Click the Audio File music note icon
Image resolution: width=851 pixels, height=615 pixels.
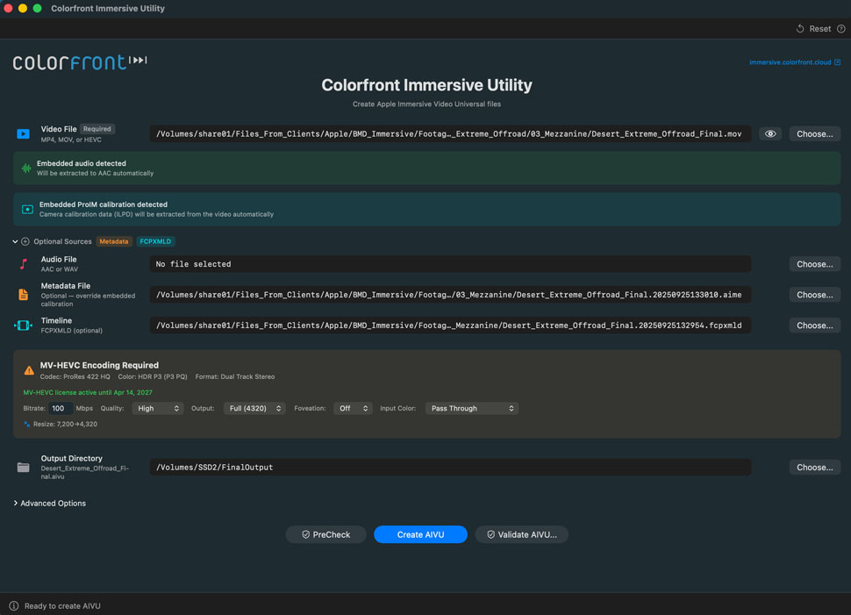point(23,264)
